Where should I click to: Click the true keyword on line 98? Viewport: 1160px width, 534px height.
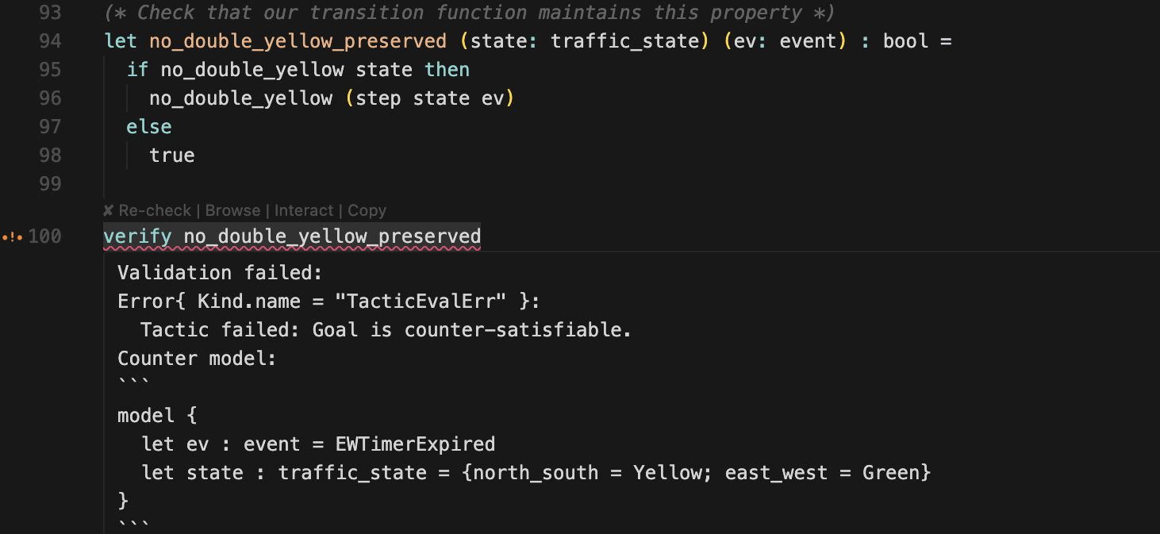[x=171, y=155]
